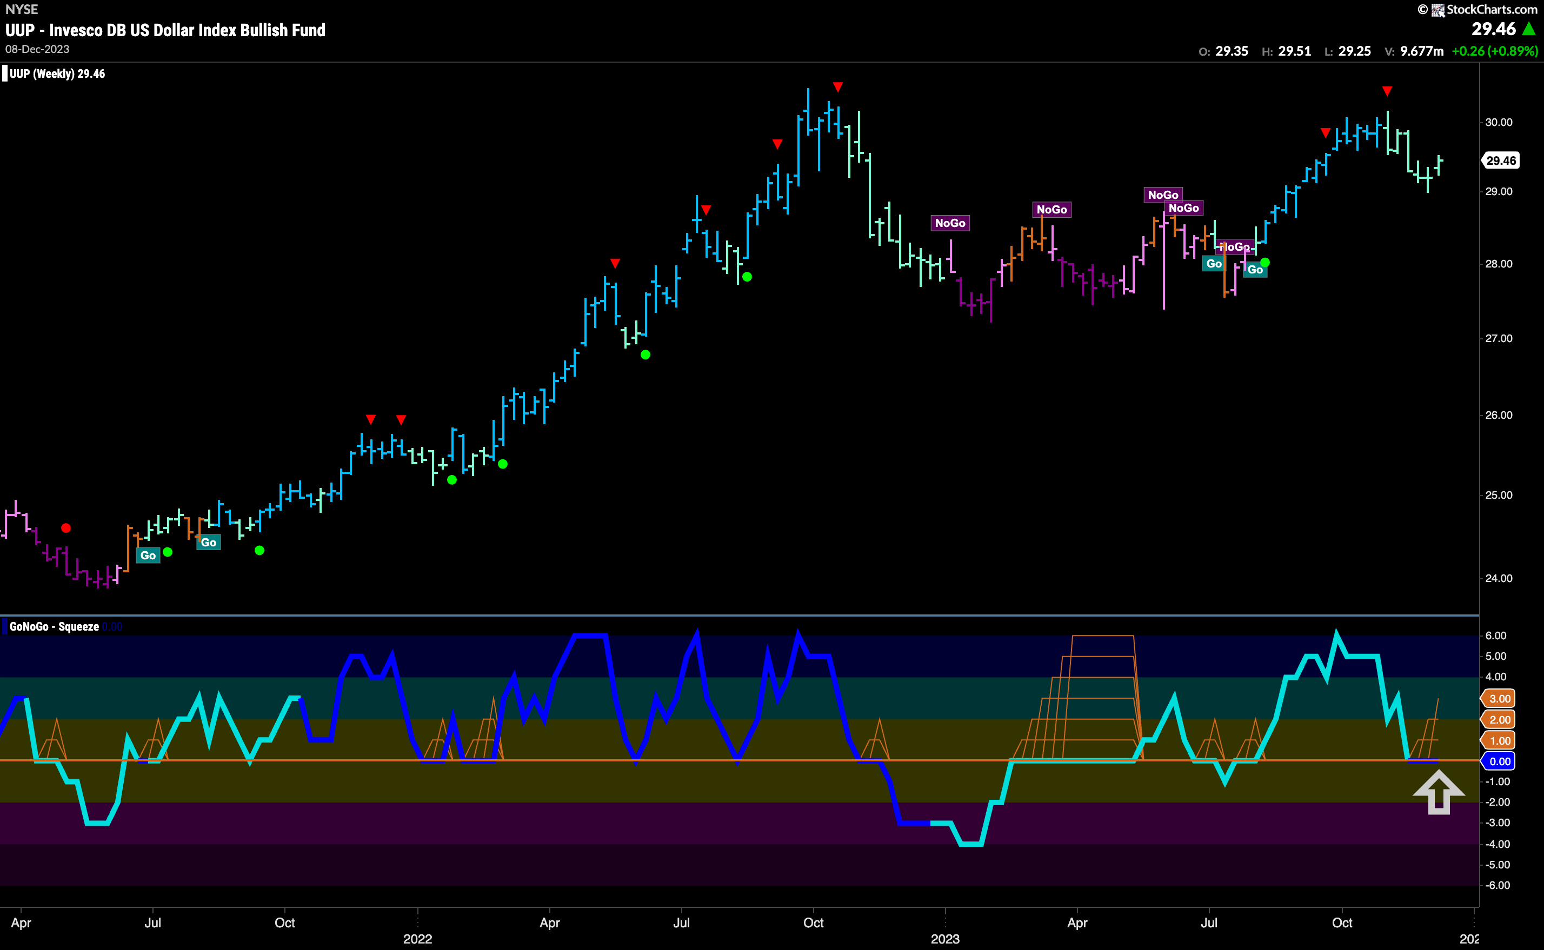Click the orange 3.00 squeeze axis tag
Image resolution: width=1544 pixels, height=950 pixels.
(x=1499, y=699)
